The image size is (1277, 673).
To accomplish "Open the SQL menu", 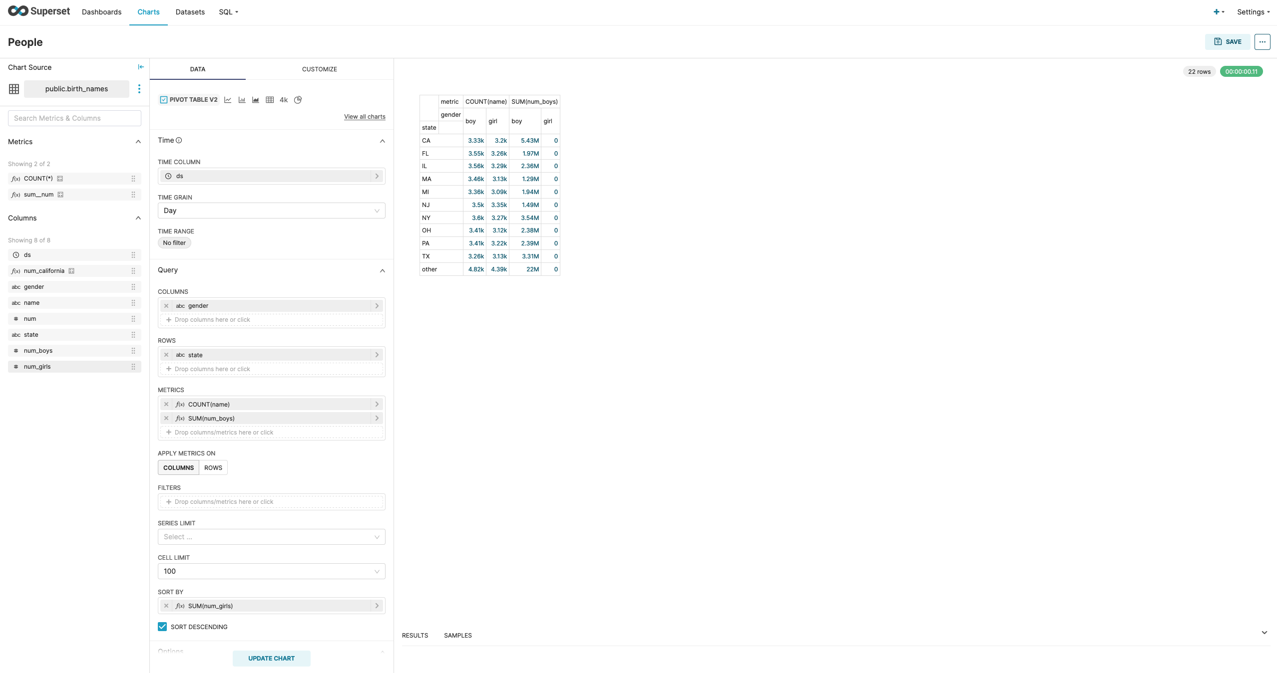I will [x=228, y=12].
